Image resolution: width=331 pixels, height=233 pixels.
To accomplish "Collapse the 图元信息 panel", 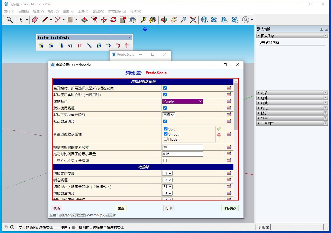I will click(292, 36).
